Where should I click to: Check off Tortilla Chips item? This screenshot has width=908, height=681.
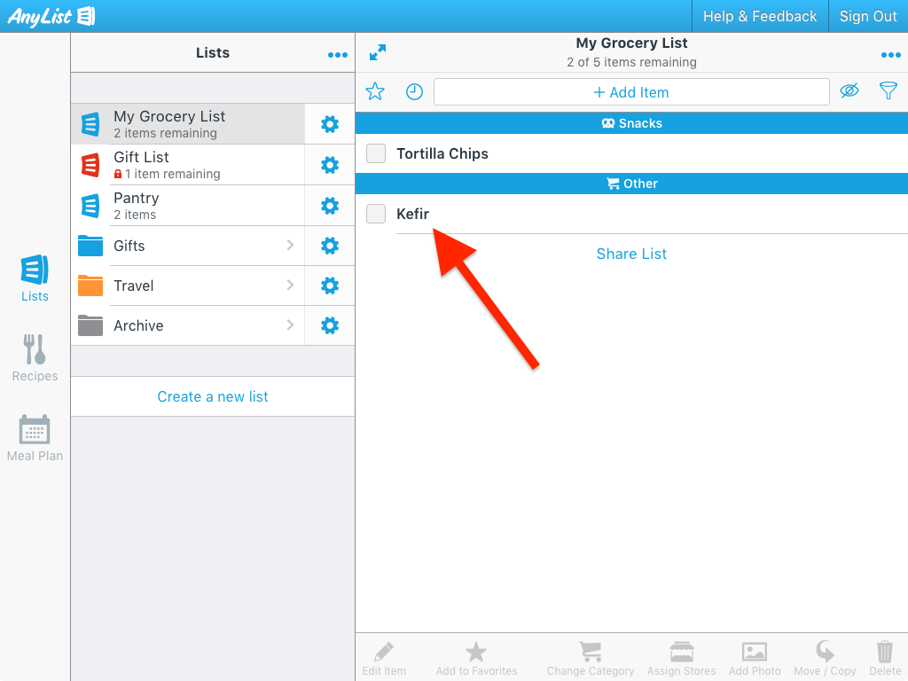click(376, 153)
